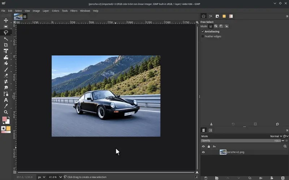Viewport: 289px width, 180px height.
Task: Switch to the Layers tab
Action: pyautogui.click(x=203, y=130)
